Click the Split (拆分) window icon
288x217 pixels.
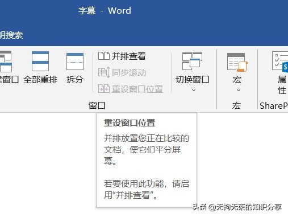pyautogui.click(x=75, y=62)
